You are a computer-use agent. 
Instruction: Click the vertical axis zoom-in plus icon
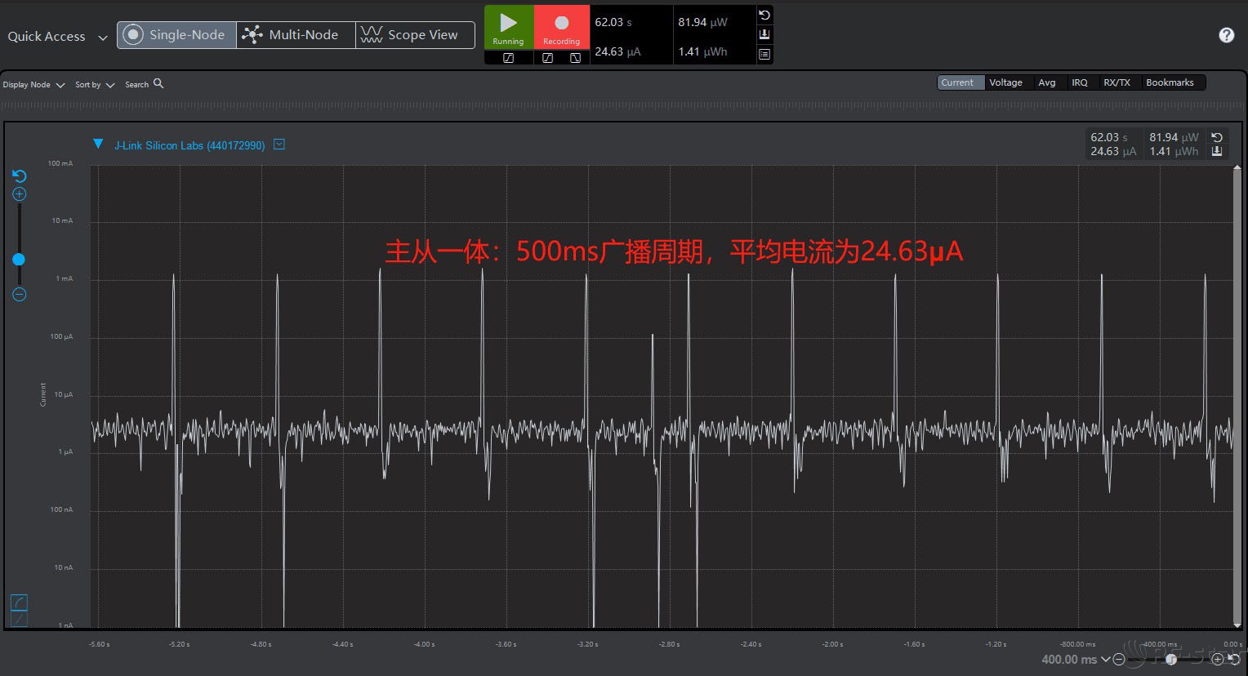[x=20, y=194]
